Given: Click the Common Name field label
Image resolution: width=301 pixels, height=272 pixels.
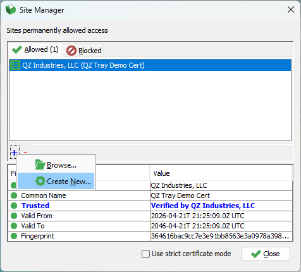Looking at the screenshot, I should coord(44,195).
